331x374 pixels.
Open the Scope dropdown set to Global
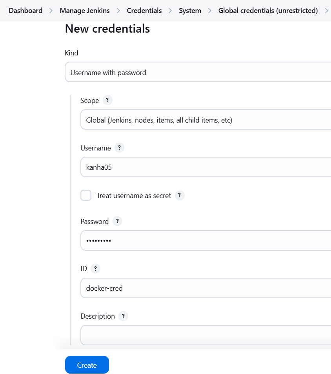pyautogui.click(x=206, y=119)
